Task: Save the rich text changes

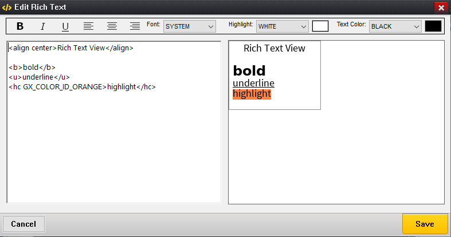Action: [425, 224]
